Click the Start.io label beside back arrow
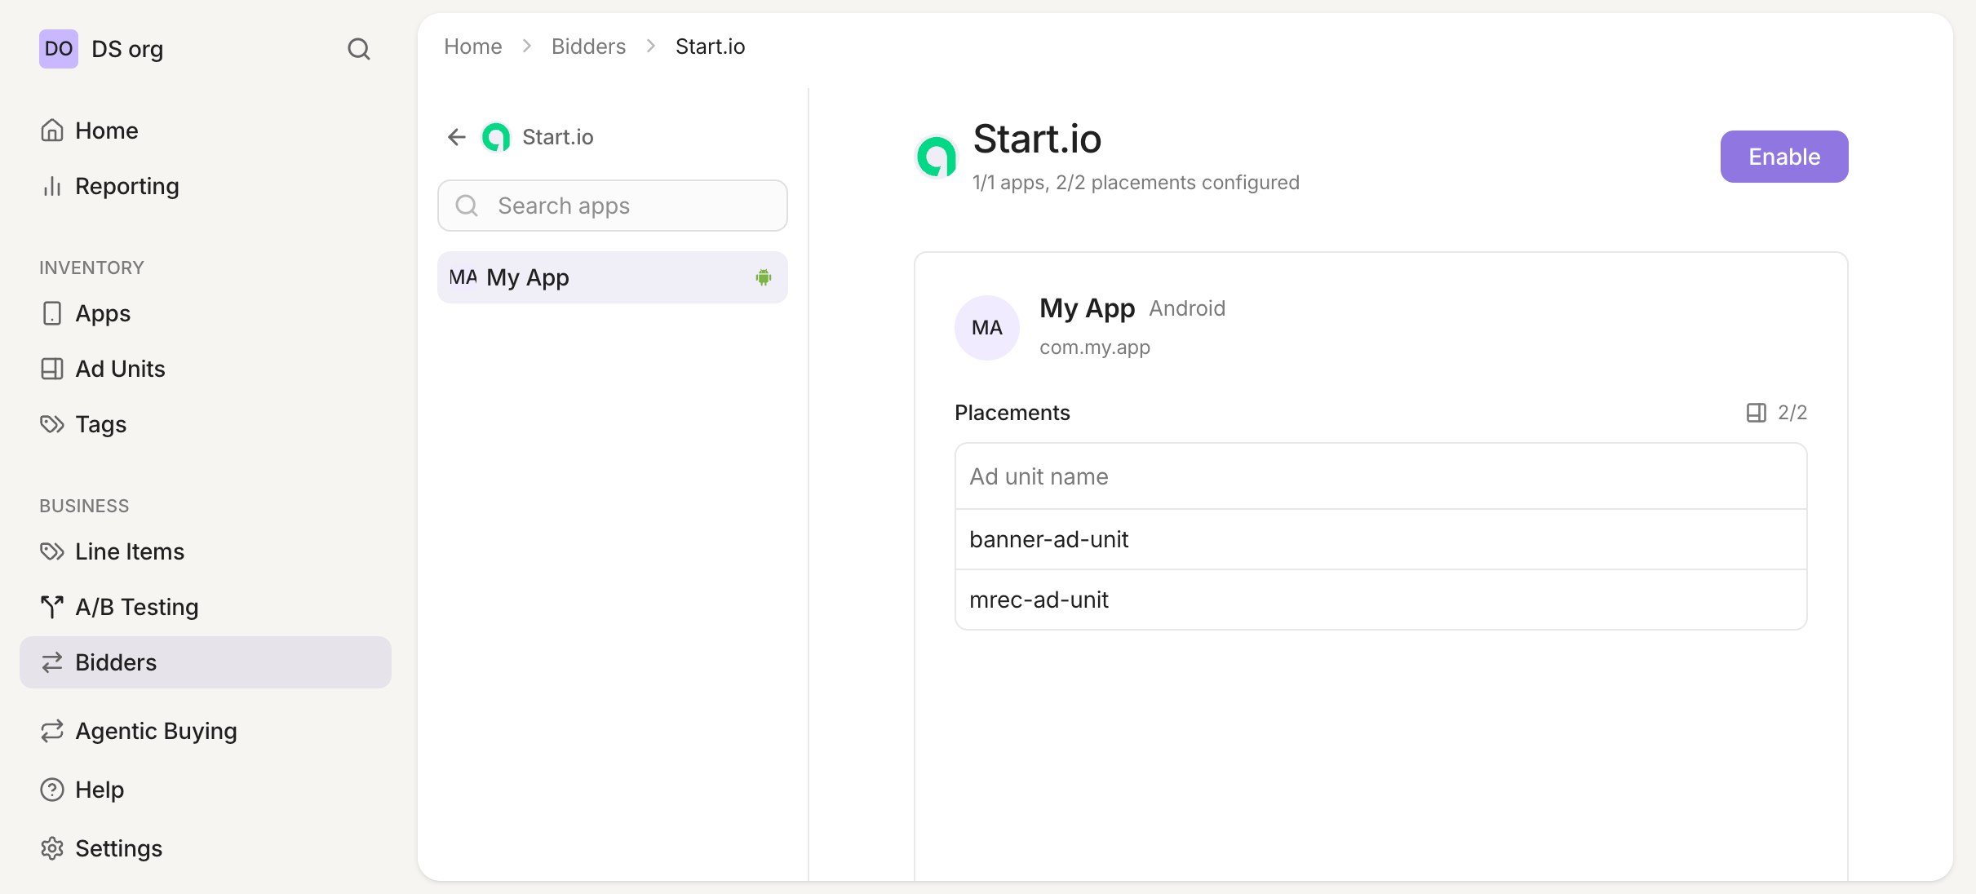1976x894 pixels. (558, 137)
